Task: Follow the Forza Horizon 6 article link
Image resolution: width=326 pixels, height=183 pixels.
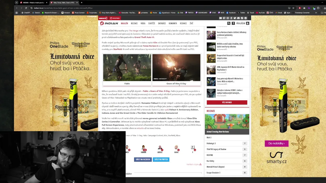Action: [151, 46]
